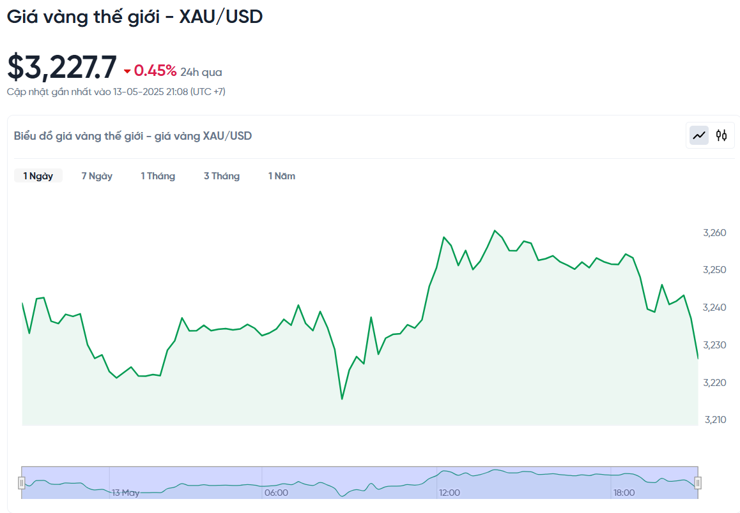Screen dimensions: 740x513
Task: Click the right handle of range navigator
Action: (x=698, y=482)
